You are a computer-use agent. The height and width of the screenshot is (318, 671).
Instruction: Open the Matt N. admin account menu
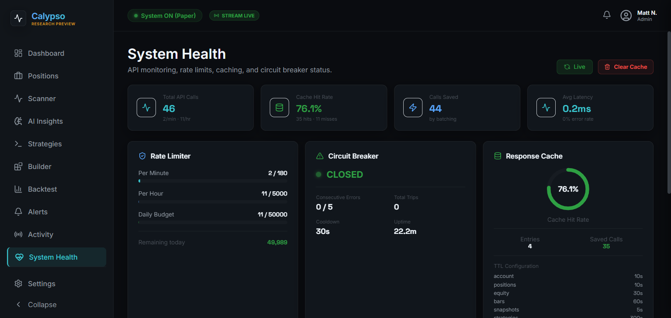click(x=638, y=15)
